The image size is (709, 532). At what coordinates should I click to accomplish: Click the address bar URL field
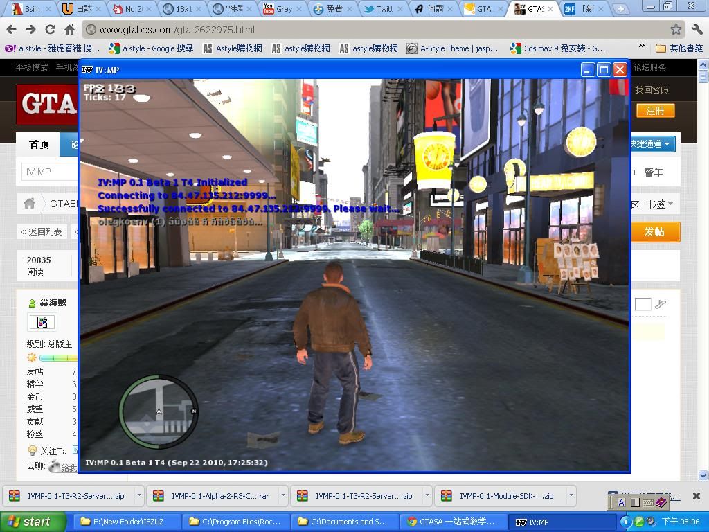tap(374, 30)
